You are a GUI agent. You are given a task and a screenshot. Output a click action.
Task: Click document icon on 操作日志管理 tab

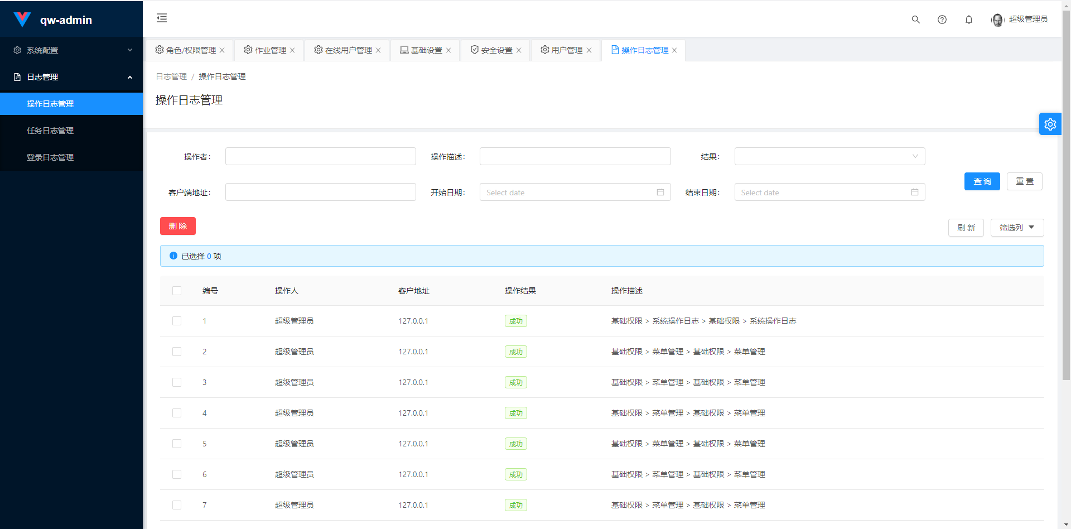click(615, 50)
